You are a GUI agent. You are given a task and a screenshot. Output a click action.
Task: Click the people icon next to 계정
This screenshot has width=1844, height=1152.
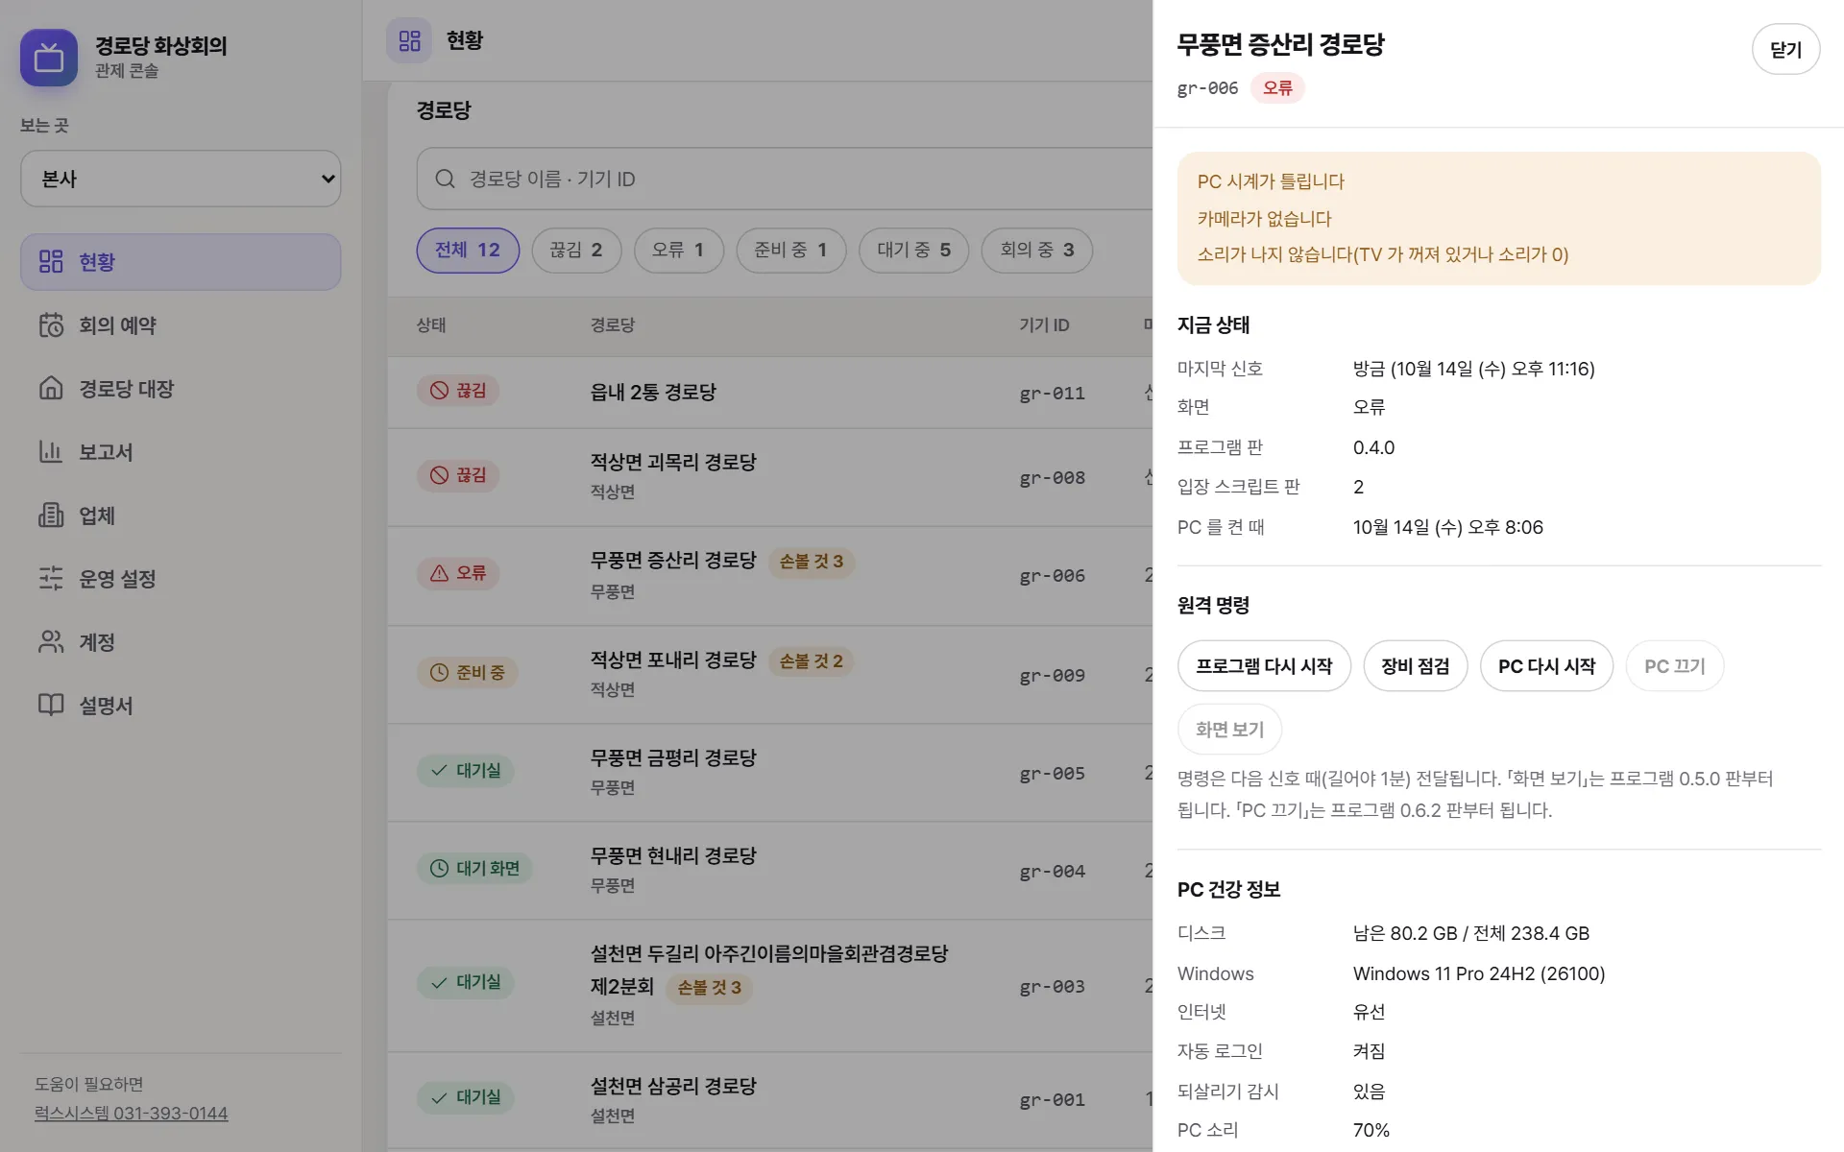point(51,641)
